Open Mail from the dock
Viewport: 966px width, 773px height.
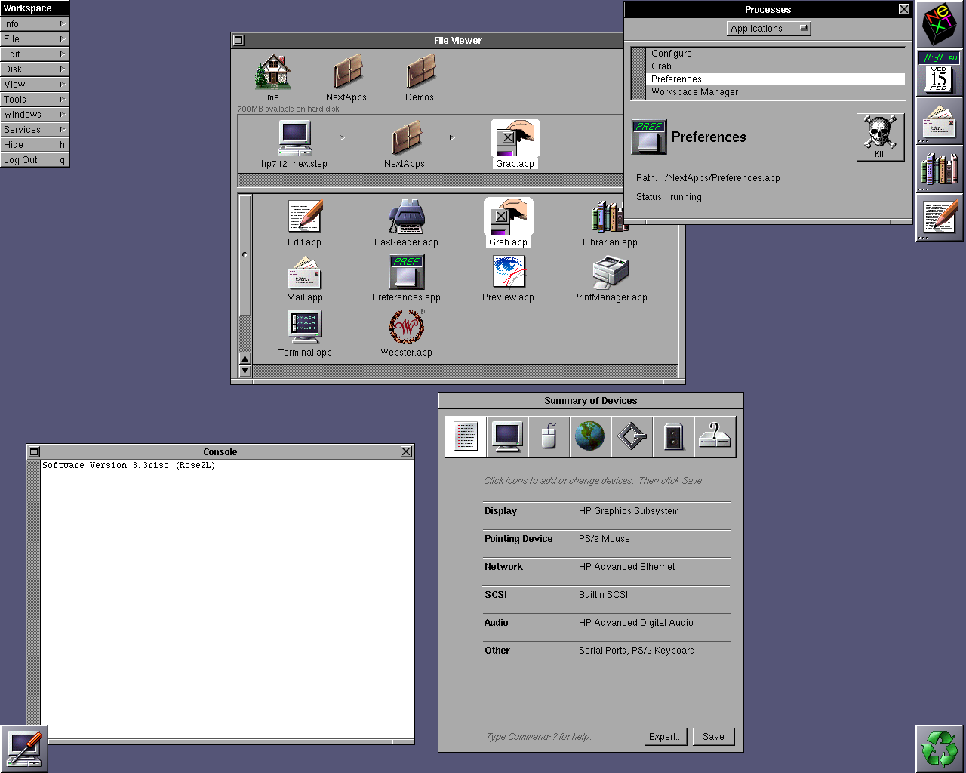point(940,121)
